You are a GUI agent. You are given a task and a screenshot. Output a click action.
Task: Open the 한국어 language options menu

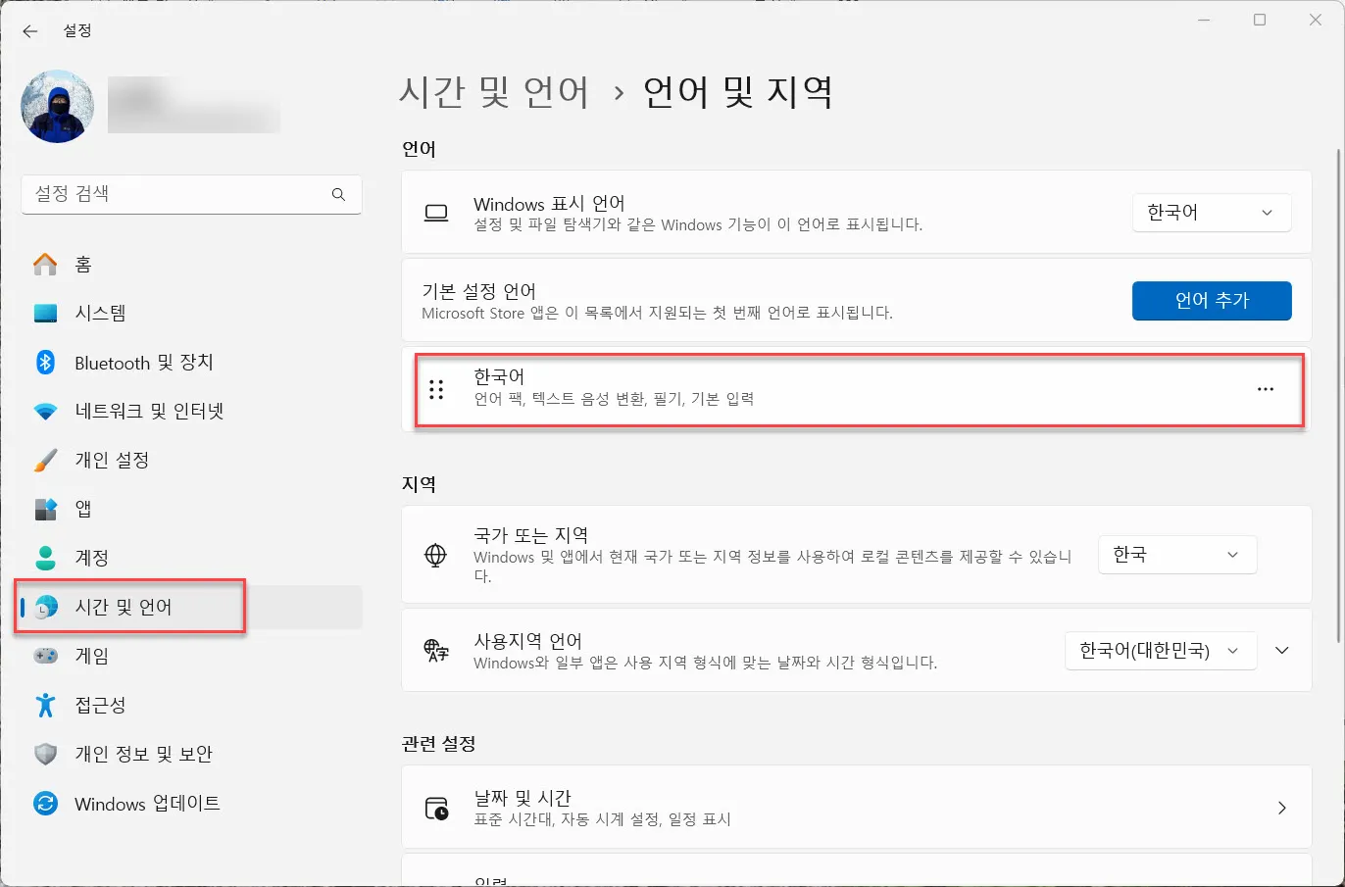pyautogui.click(x=1265, y=389)
